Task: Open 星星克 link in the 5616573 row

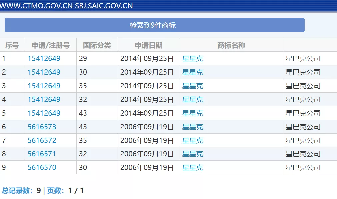Action: coord(193,127)
